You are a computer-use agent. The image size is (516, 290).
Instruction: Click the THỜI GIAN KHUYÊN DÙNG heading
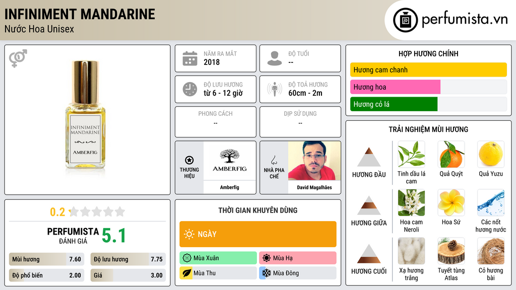[x=258, y=210]
